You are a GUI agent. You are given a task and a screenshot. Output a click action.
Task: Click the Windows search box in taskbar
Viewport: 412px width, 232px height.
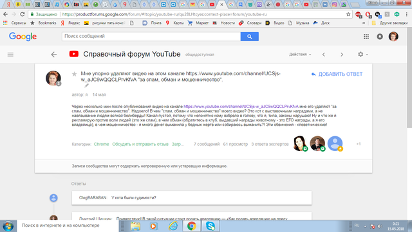coord(68,226)
